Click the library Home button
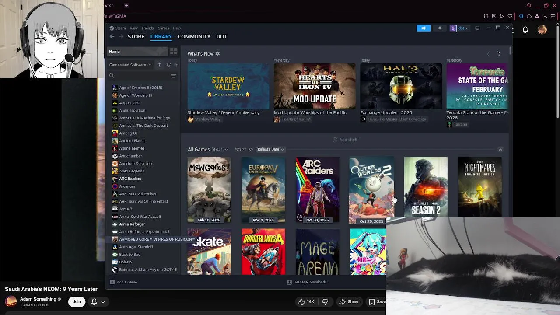Image resolution: width=560 pixels, height=315 pixels. (138, 52)
